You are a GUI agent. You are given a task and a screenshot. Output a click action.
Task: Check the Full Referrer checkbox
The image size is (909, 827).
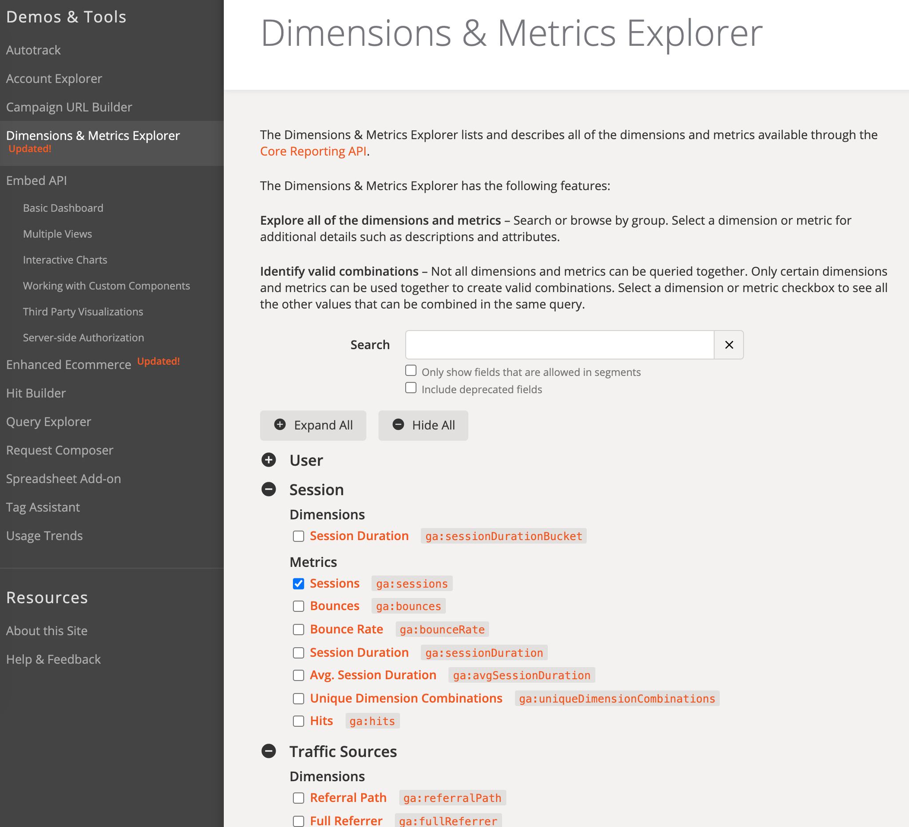click(299, 821)
